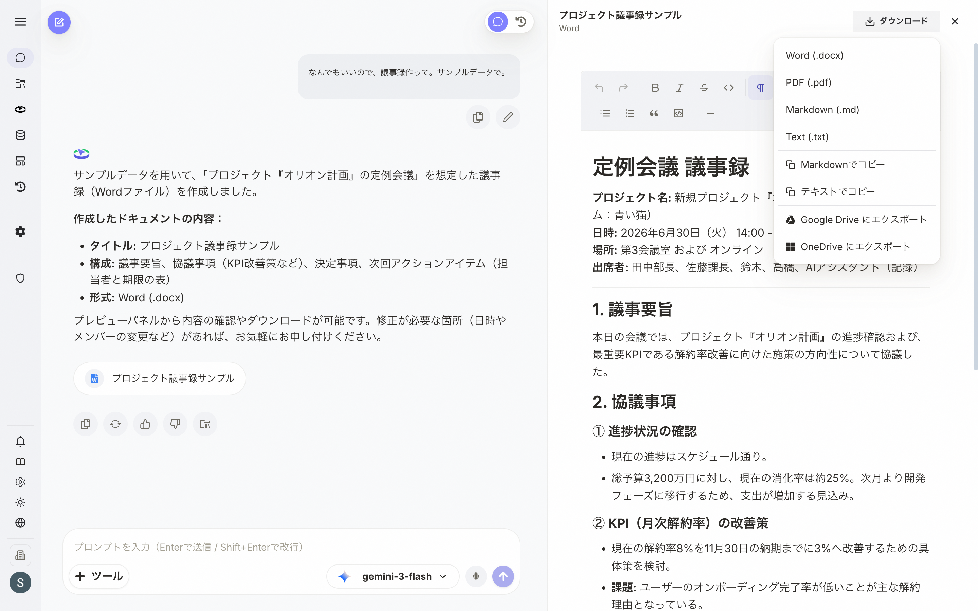Open the chat bubble icon in the sidebar
The image size is (978, 611).
(x=20, y=58)
